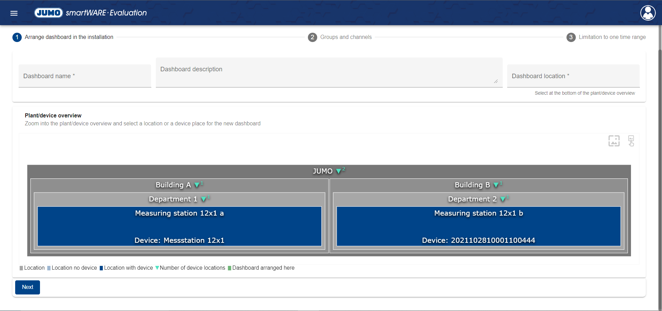Go to Groups and channels step
Image resolution: width=662 pixels, height=311 pixels.
click(x=346, y=37)
